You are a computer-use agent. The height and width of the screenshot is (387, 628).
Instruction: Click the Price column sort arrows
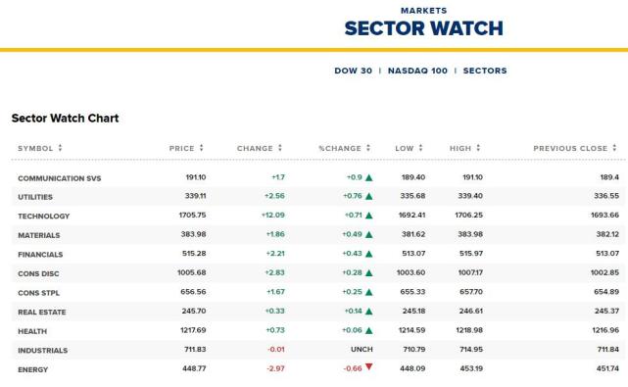[202, 148]
